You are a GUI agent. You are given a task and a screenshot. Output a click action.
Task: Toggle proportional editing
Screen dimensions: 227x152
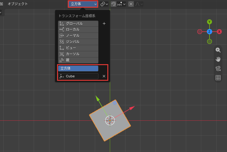(x=131, y=4)
